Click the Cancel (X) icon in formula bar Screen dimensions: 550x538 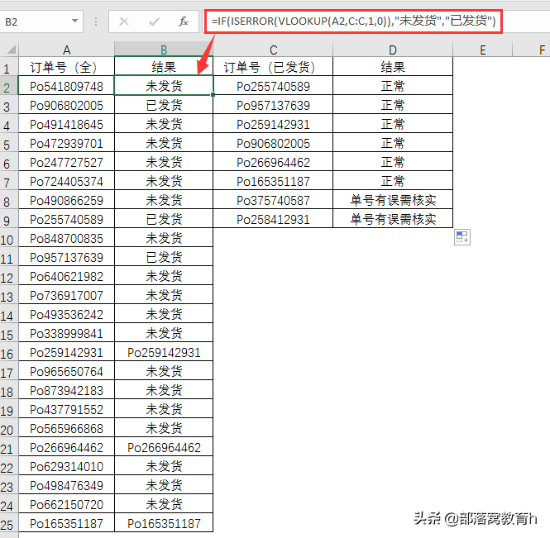[x=124, y=21]
